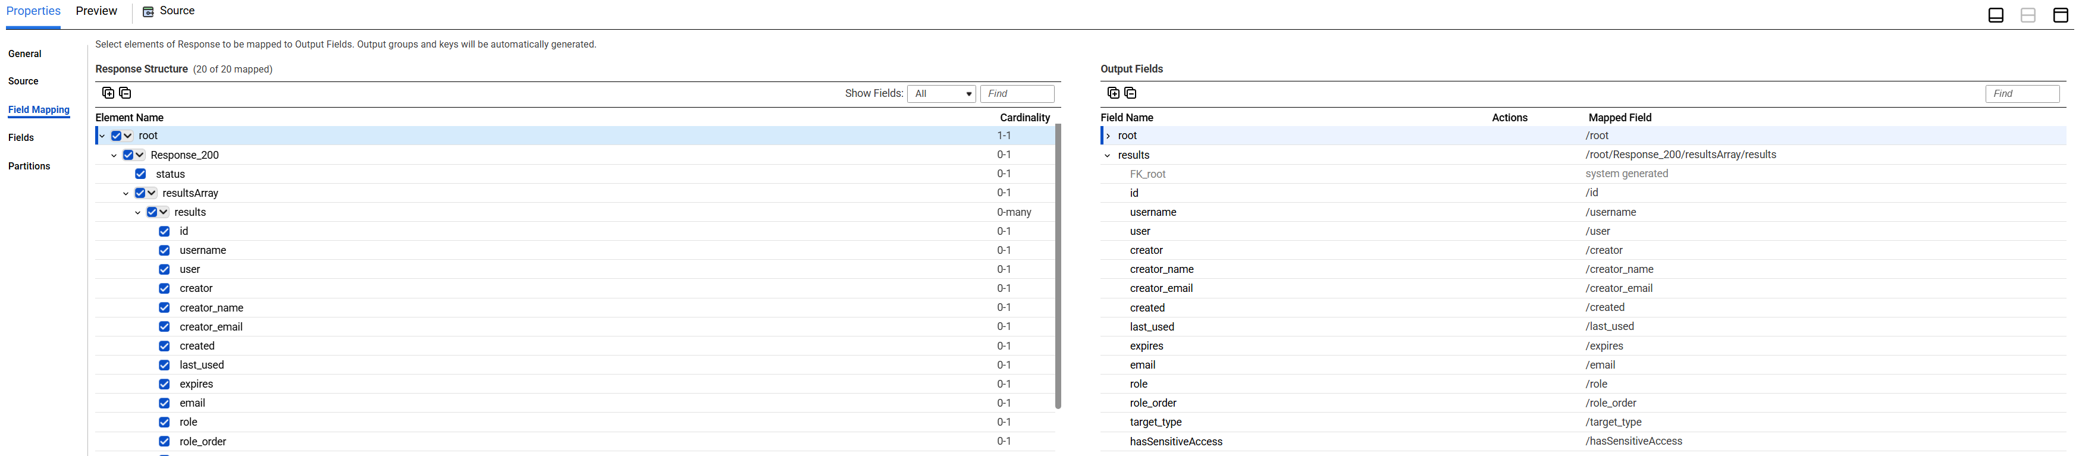Click Source tab with window icon
Image resolution: width=2079 pixels, height=456 pixels.
[169, 11]
